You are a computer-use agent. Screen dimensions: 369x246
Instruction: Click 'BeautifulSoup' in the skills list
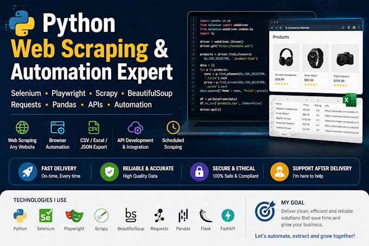point(150,93)
